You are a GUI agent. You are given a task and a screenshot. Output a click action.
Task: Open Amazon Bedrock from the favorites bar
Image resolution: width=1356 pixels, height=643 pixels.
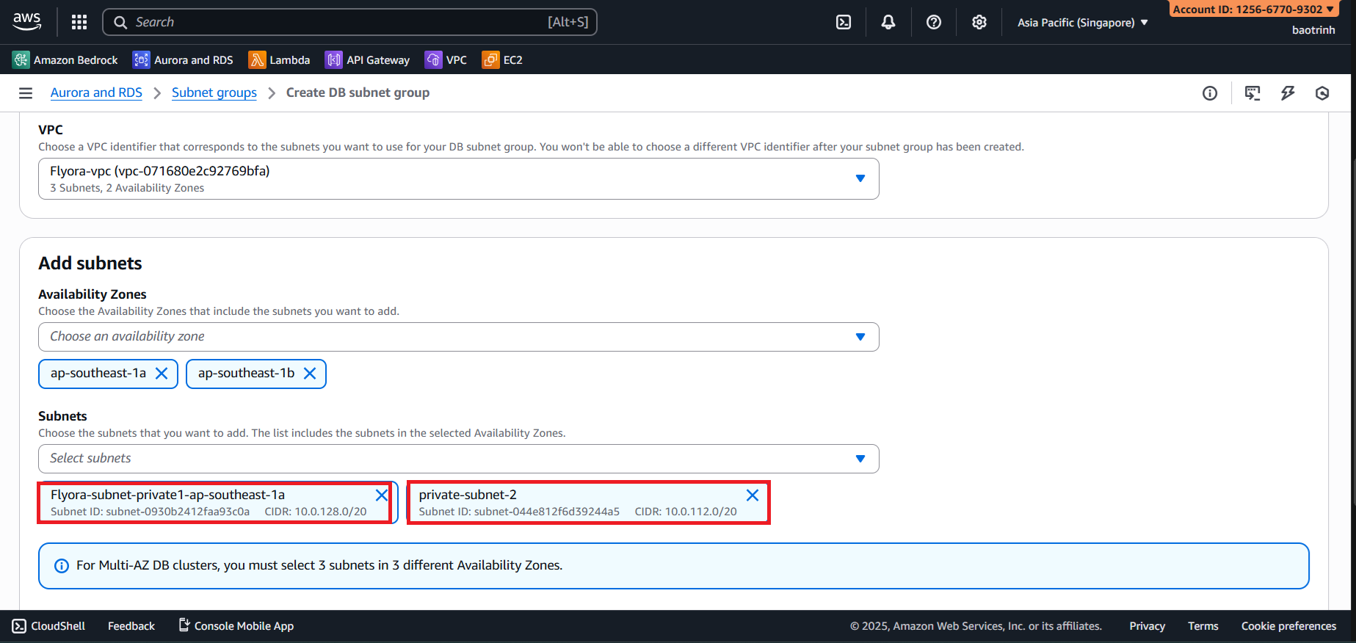tap(65, 60)
